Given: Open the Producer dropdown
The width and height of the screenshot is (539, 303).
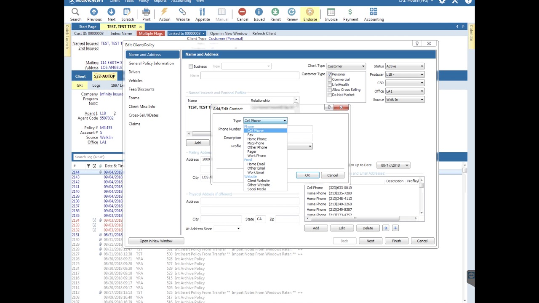Looking at the screenshot, I should (422, 74).
